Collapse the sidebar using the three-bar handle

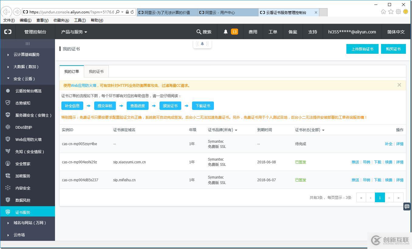(28, 44)
